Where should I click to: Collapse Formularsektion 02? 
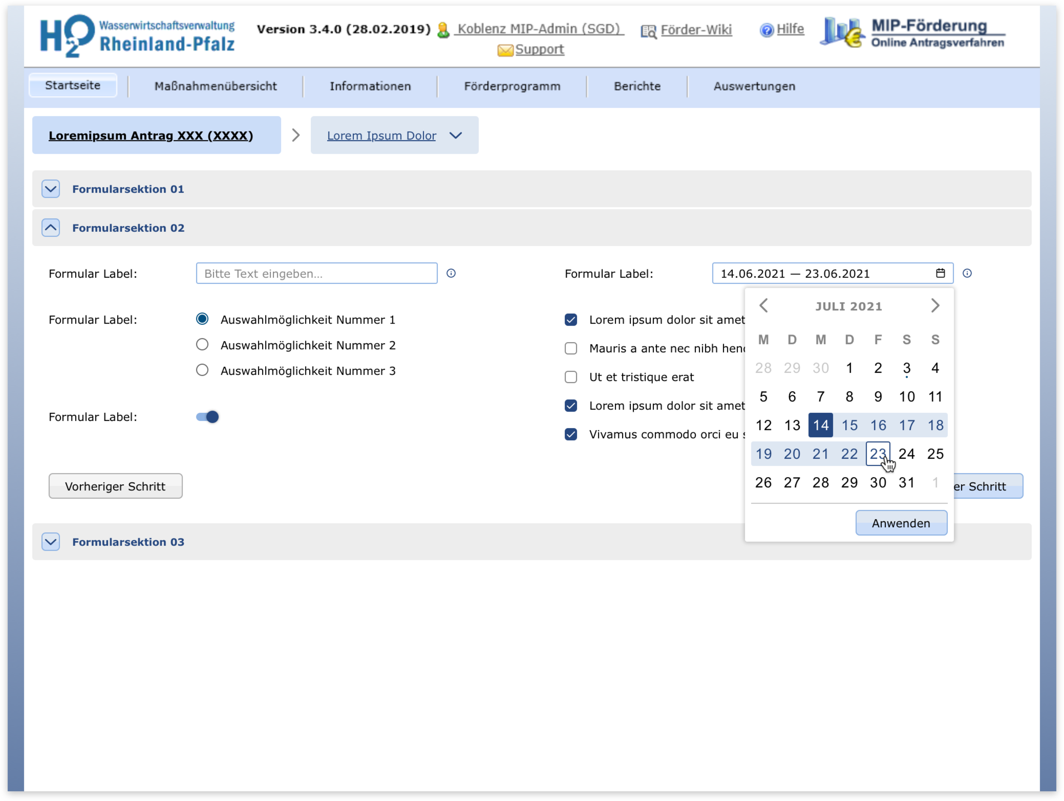point(51,228)
